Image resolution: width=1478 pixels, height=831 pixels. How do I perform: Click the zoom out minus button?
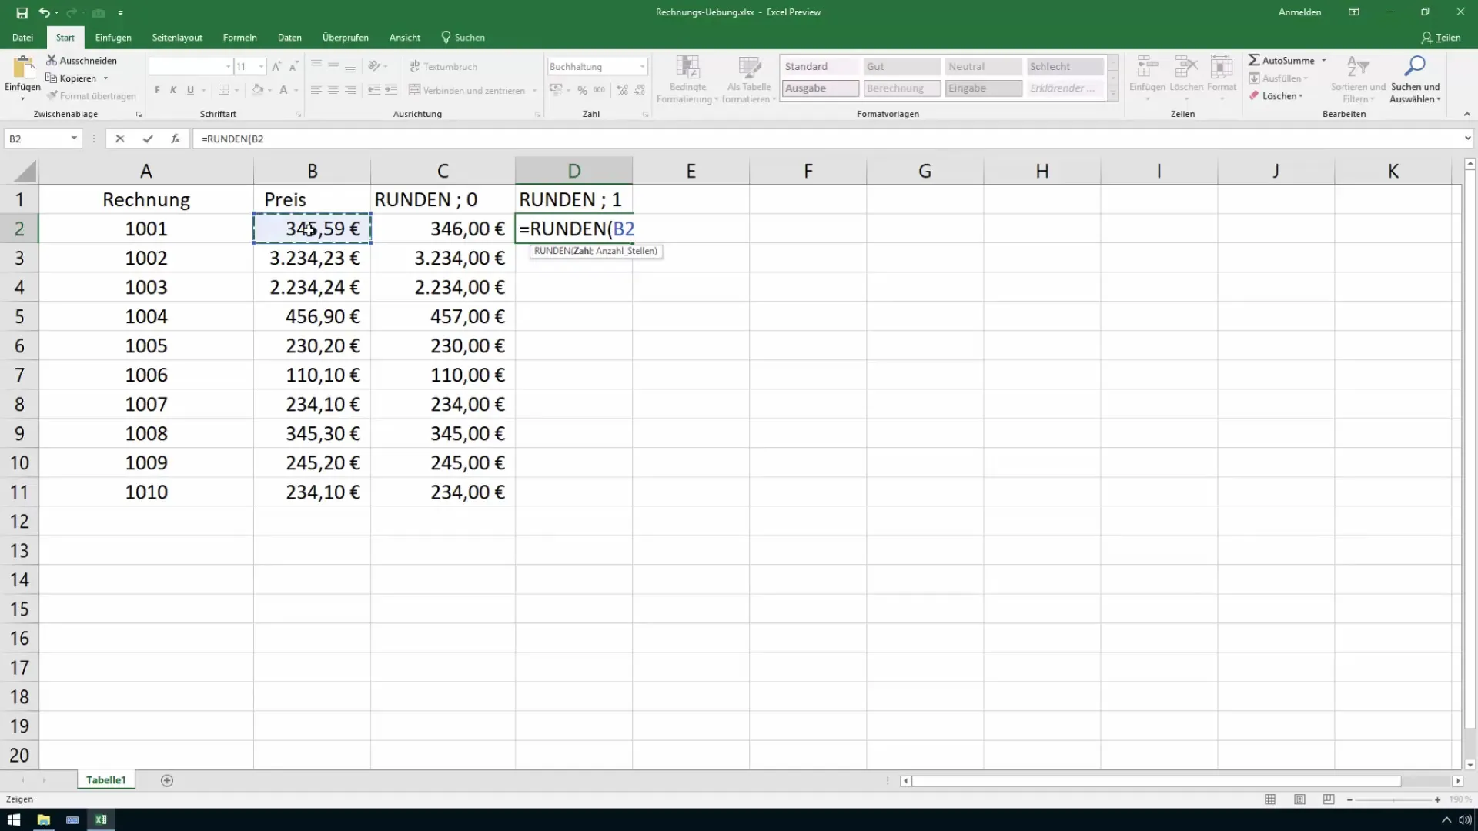click(1349, 799)
